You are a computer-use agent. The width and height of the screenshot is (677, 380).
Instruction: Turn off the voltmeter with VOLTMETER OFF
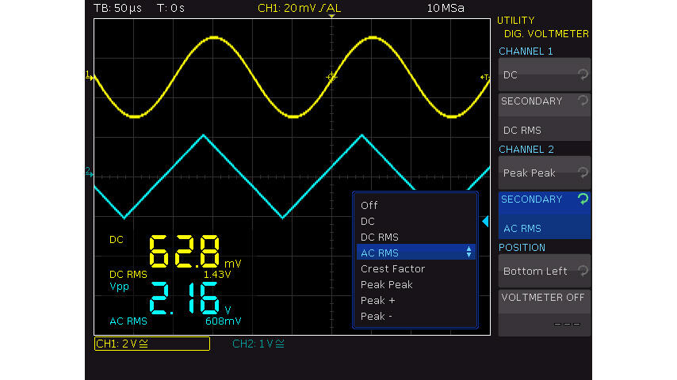(544, 312)
